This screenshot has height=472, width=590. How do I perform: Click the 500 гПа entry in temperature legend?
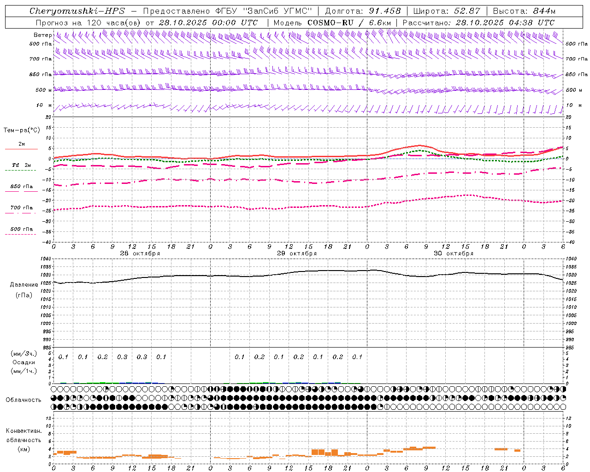pyautogui.click(x=22, y=229)
